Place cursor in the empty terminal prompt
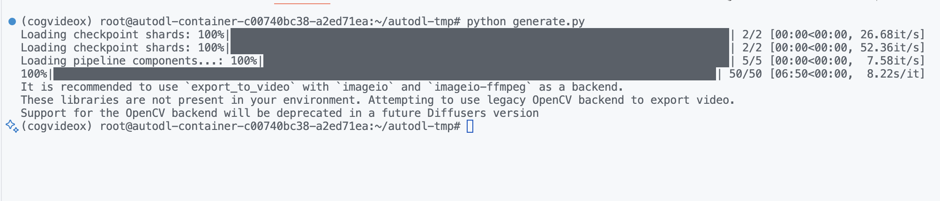940x201 pixels. click(470, 126)
